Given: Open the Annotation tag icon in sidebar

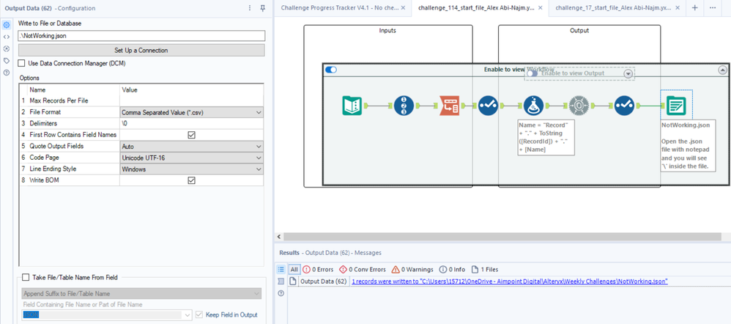Looking at the screenshot, I should point(7,61).
